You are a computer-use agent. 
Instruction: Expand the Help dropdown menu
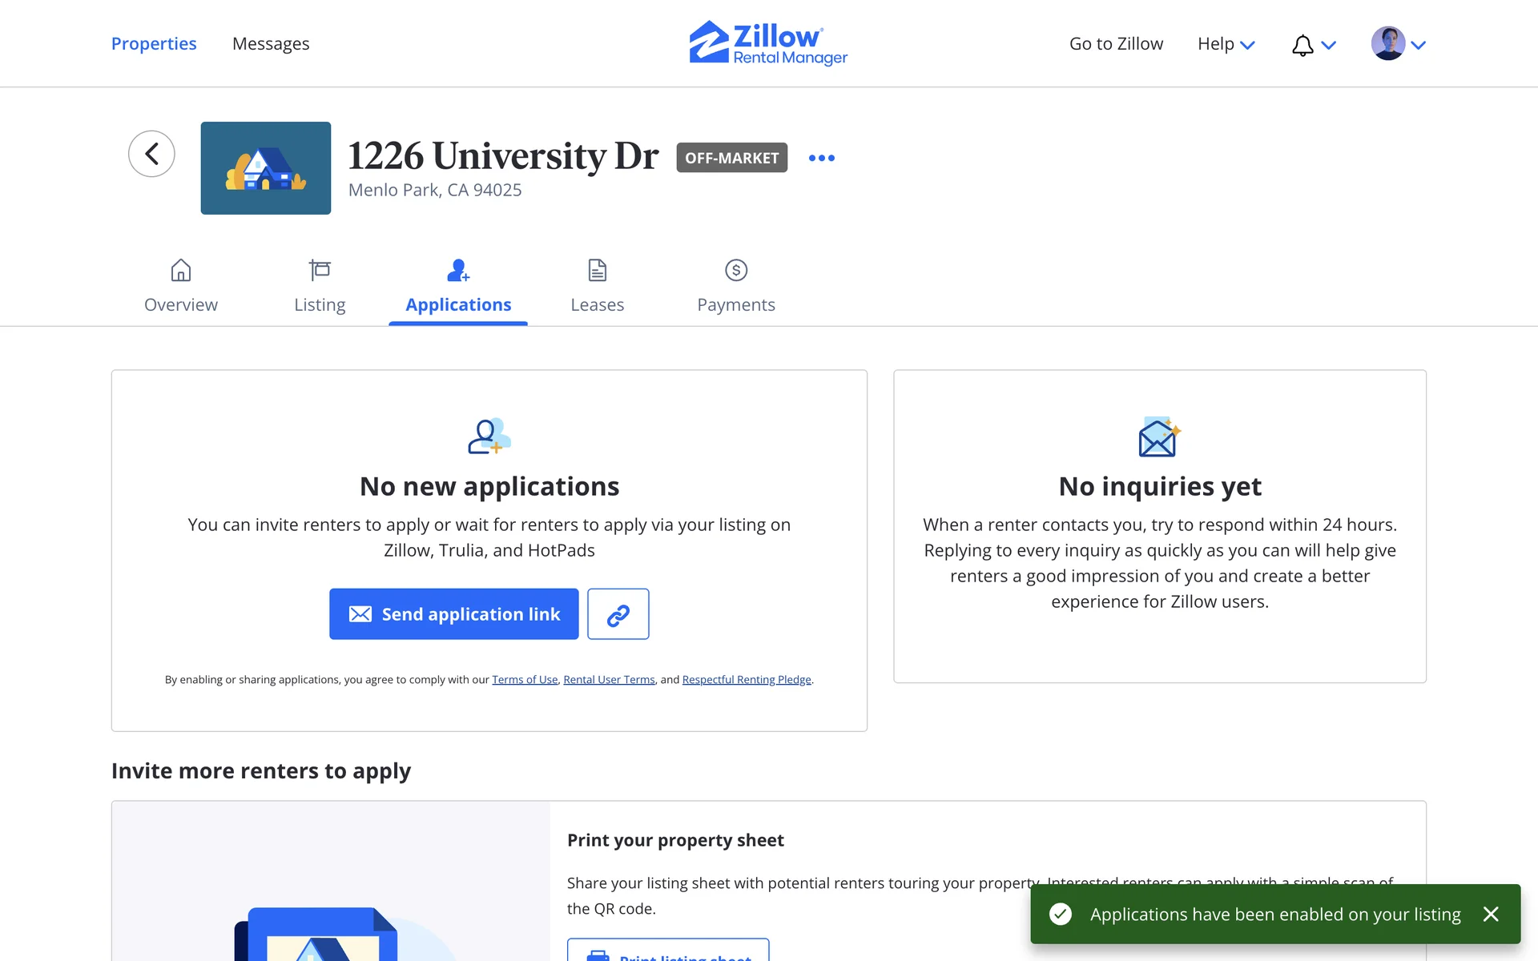tap(1226, 44)
